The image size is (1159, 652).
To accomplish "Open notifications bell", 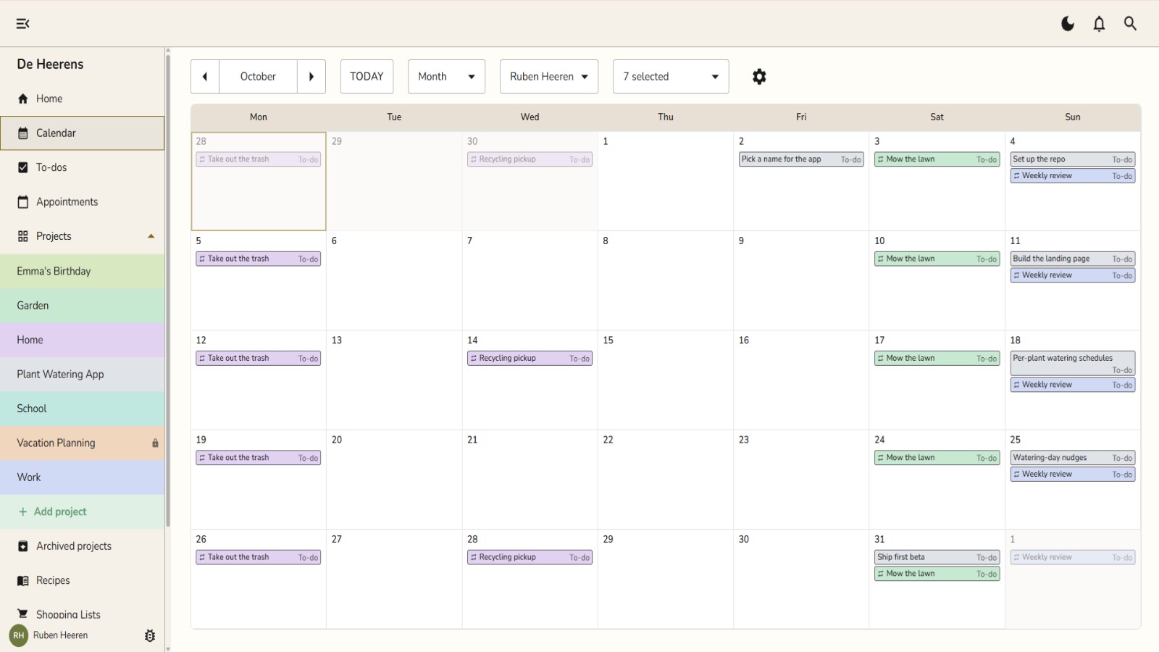I will coord(1099,24).
